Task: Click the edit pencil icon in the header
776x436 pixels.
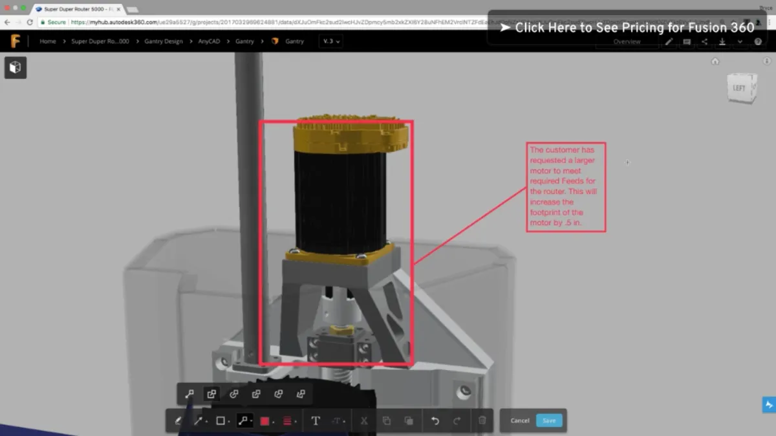Action: (x=669, y=41)
